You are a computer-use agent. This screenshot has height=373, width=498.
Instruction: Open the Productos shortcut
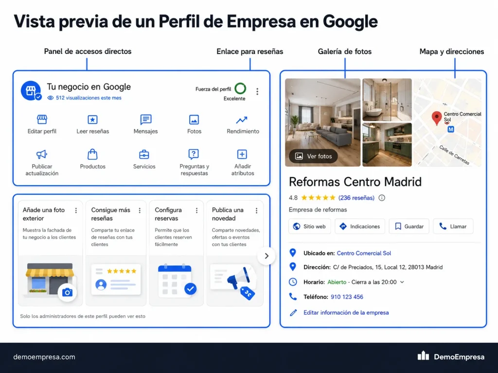[x=92, y=159]
